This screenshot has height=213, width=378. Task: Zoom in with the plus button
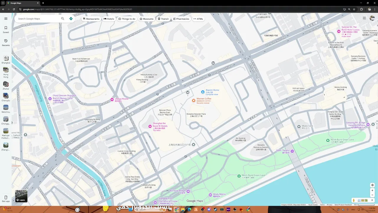[372, 191]
